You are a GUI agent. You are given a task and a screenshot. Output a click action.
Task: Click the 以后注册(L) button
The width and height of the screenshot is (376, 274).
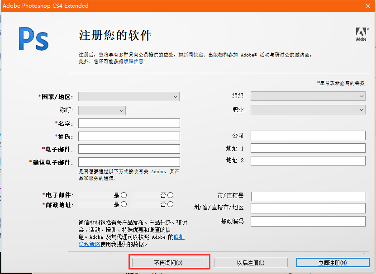[251, 263]
